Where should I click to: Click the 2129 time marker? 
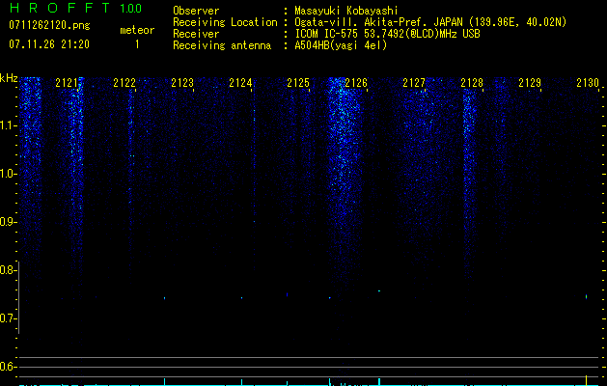pos(530,83)
